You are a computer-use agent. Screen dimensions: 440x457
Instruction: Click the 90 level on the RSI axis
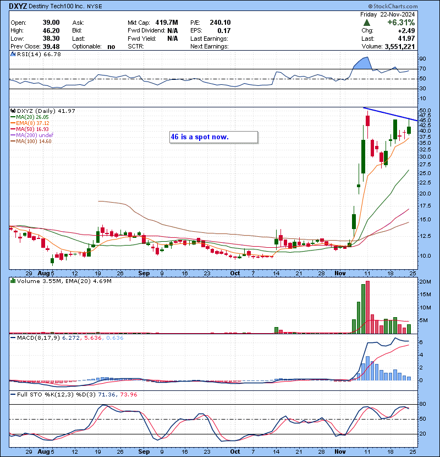(x=422, y=59)
